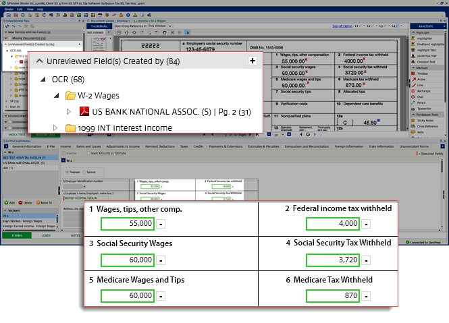The image size is (449, 323).
Task: Collapse the Unreviewed Field(s) Created by section
Action: pos(39,61)
